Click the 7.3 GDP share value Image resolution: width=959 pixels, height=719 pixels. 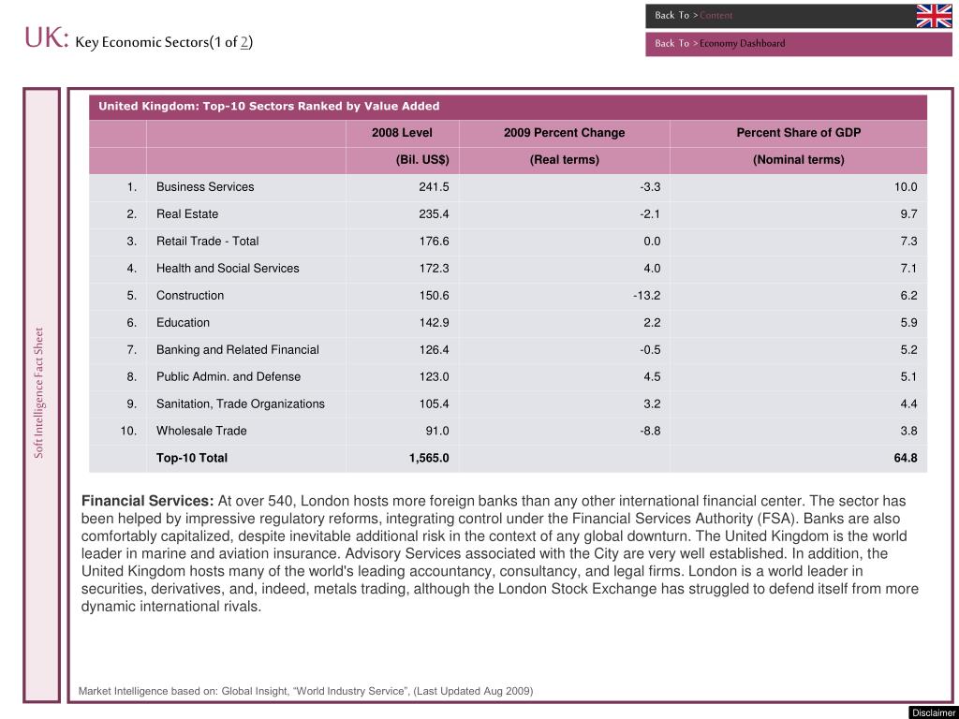point(908,241)
